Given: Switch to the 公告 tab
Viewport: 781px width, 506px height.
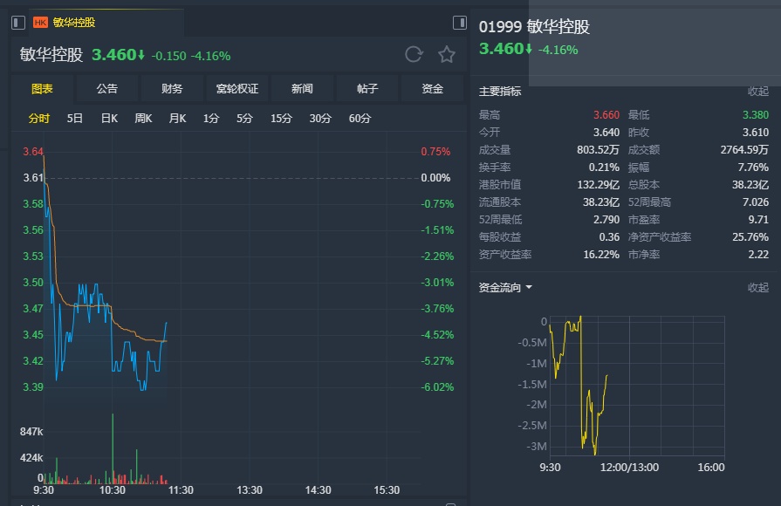Looking at the screenshot, I should (x=107, y=89).
